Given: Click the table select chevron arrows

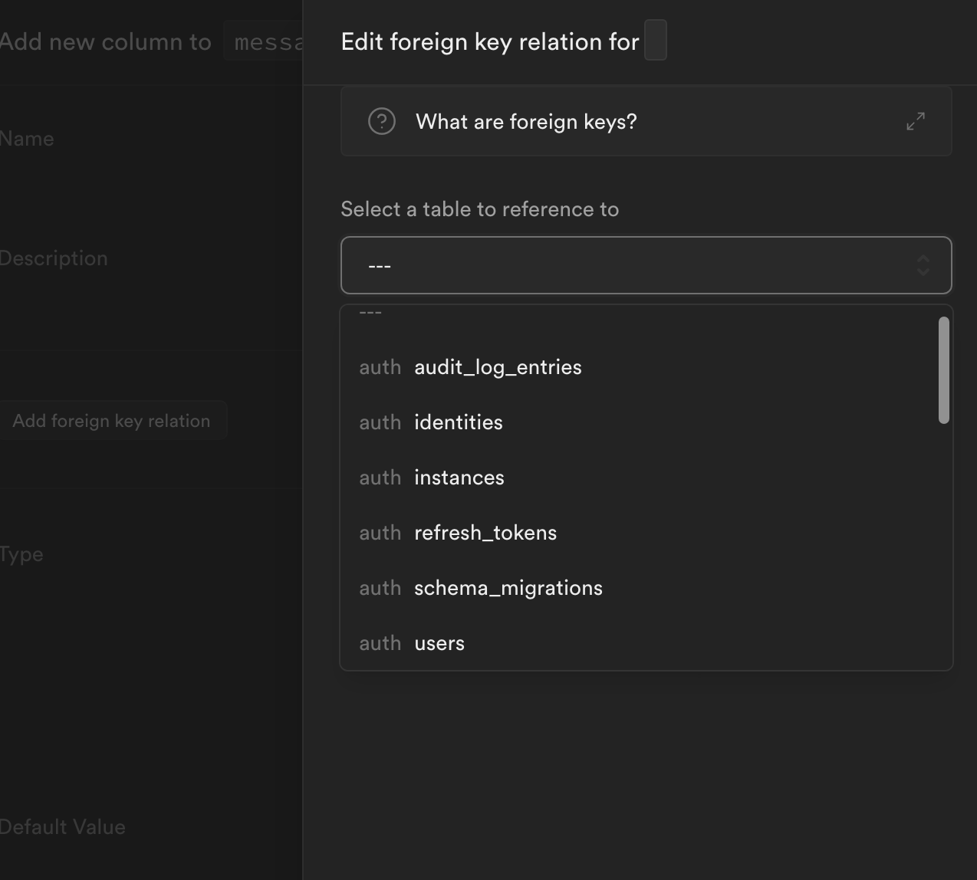Looking at the screenshot, I should (923, 265).
